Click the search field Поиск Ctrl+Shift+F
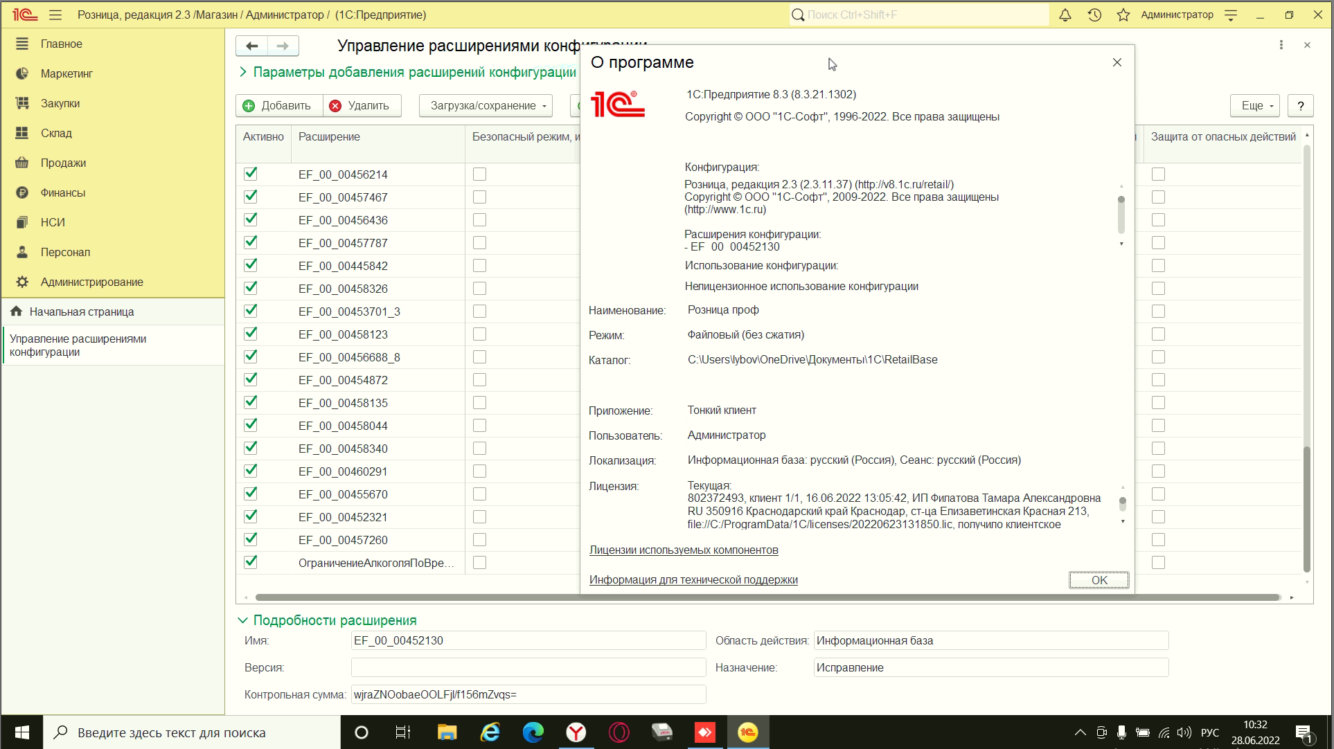 [x=920, y=15]
